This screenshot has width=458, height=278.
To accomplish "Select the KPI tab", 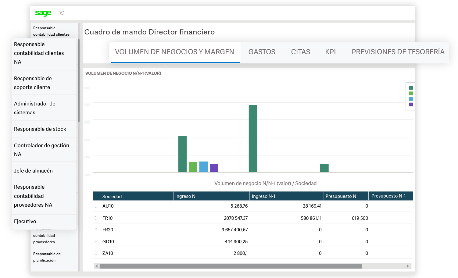I will coord(330,52).
